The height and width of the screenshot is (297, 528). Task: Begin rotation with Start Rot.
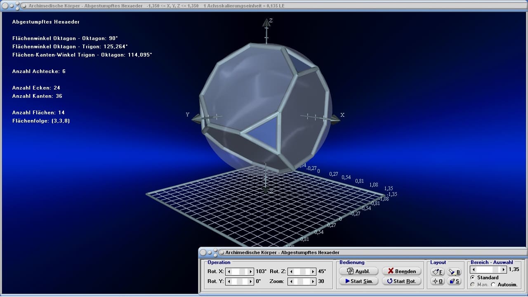tap(401, 281)
